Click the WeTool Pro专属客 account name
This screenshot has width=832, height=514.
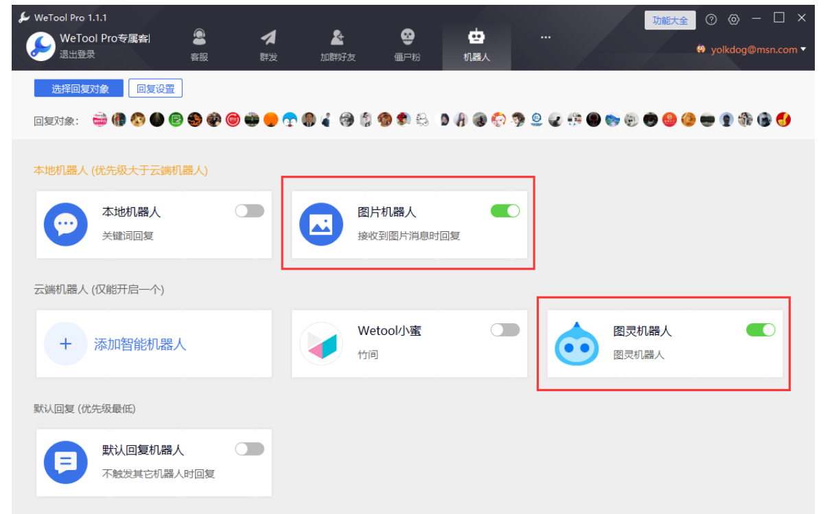coord(105,38)
